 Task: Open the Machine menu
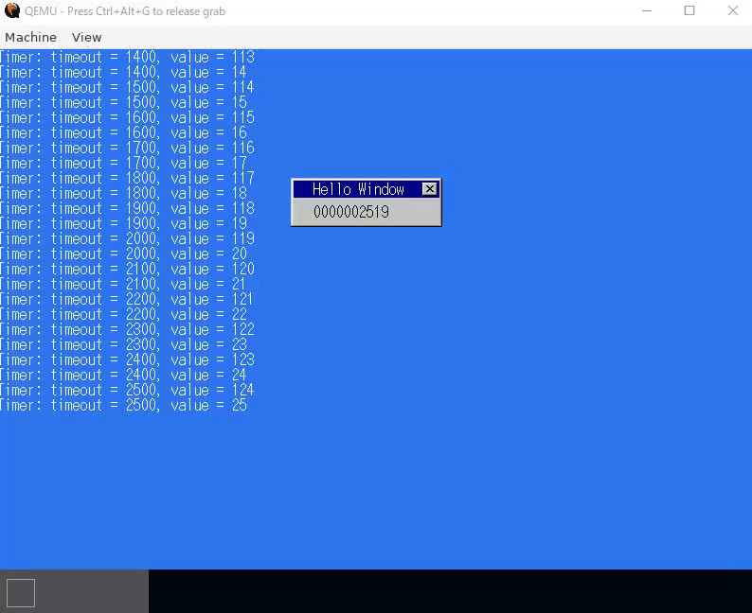[x=30, y=37]
